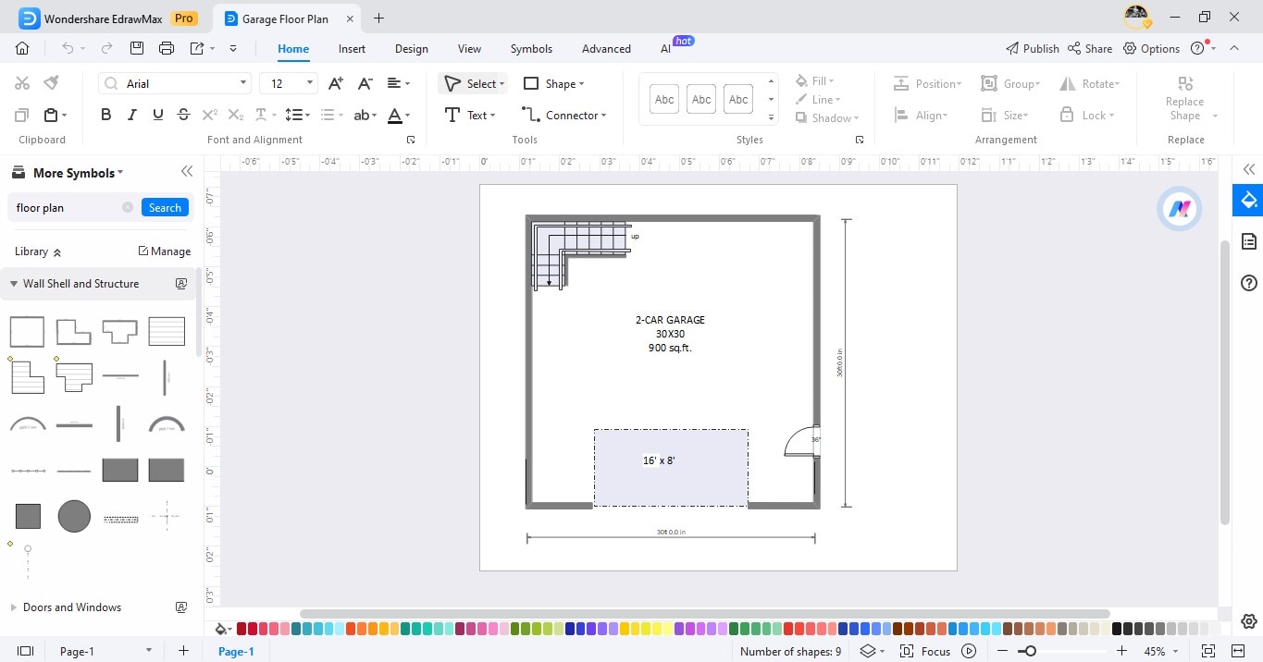Open the Symbols ribbon tab
This screenshot has width=1263, height=662.
[x=531, y=49]
